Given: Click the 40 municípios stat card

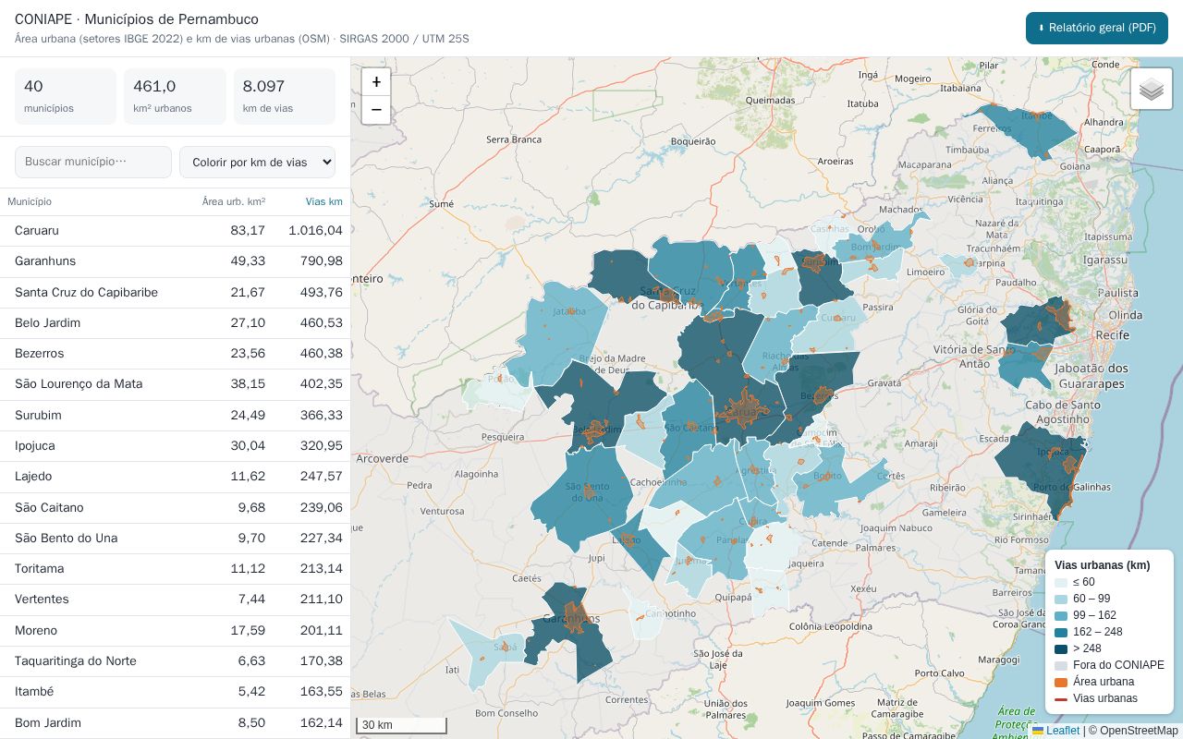Looking at the screenshot, I should coord(66,96).
